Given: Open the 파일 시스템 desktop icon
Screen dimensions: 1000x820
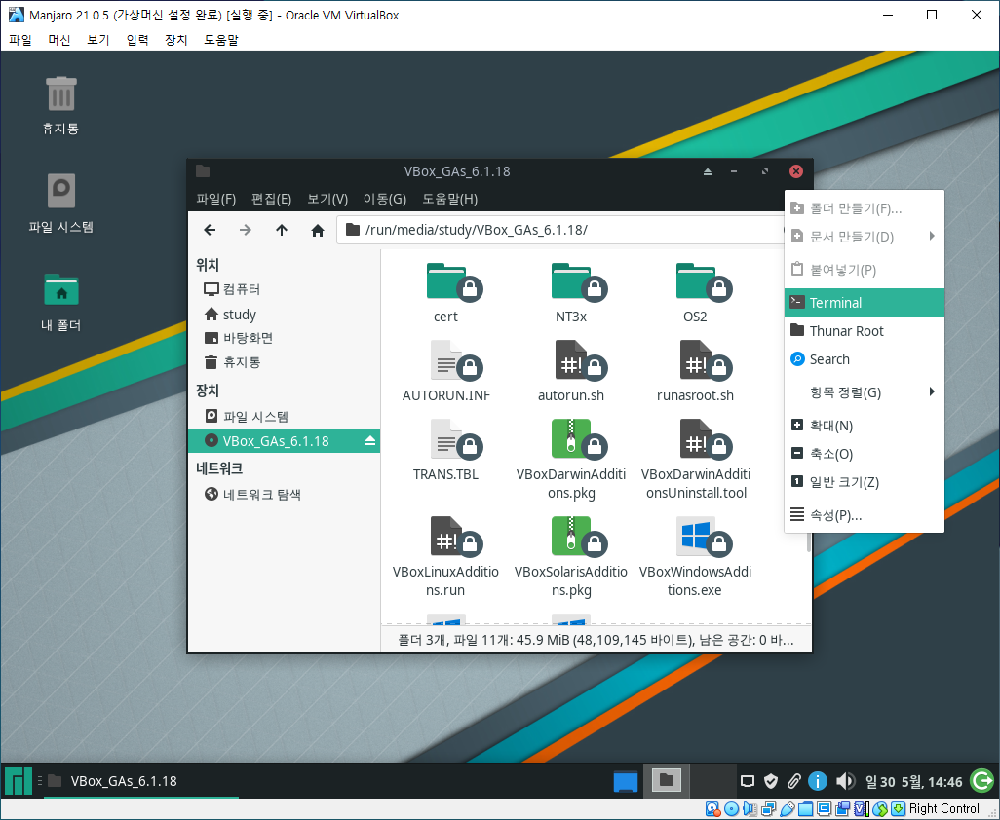Looking at the screenshot, I should pyautogui.click(x=61, y=191).
